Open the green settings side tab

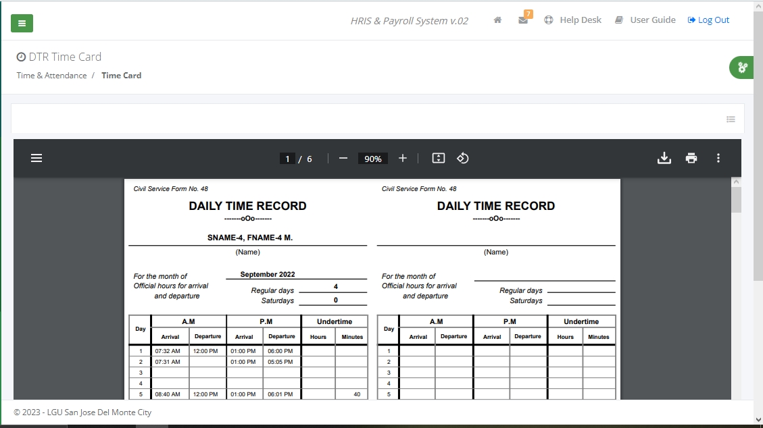(741, 68)
